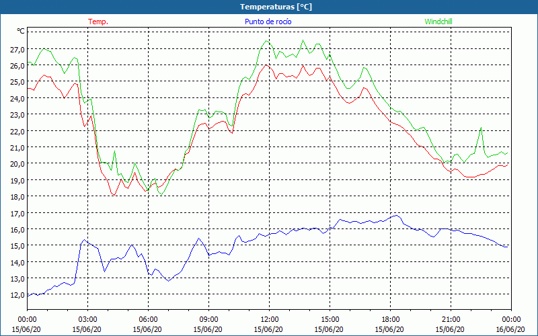Image resolution: width=538 pixels, height=336 pixels.
Task: Click the 18:00 time axis label
Action: pyautogui.click(x=390, y=320)
